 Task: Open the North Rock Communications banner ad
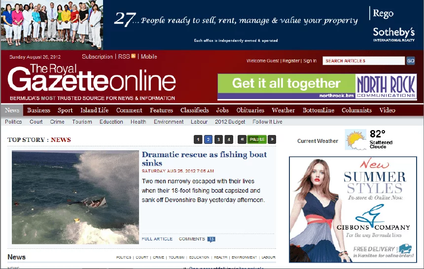(317, 87)
